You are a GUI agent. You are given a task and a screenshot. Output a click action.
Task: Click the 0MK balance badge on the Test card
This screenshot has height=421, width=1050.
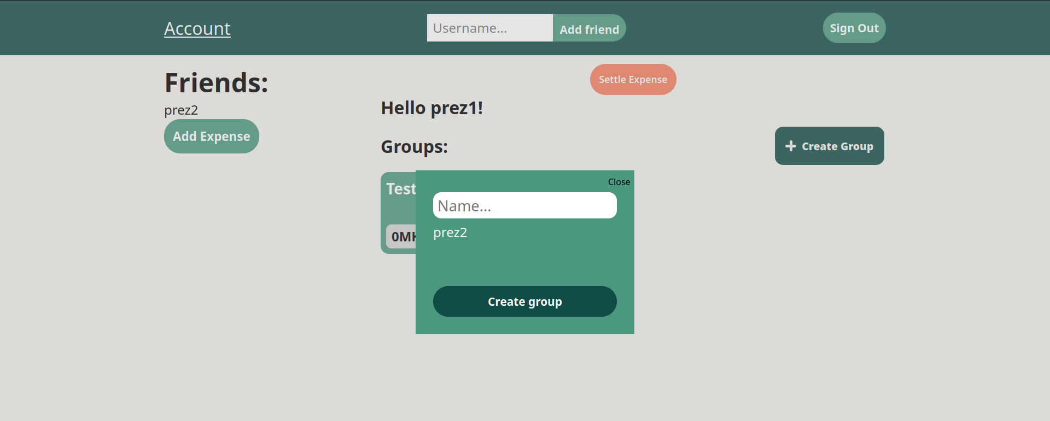(401, 236)
